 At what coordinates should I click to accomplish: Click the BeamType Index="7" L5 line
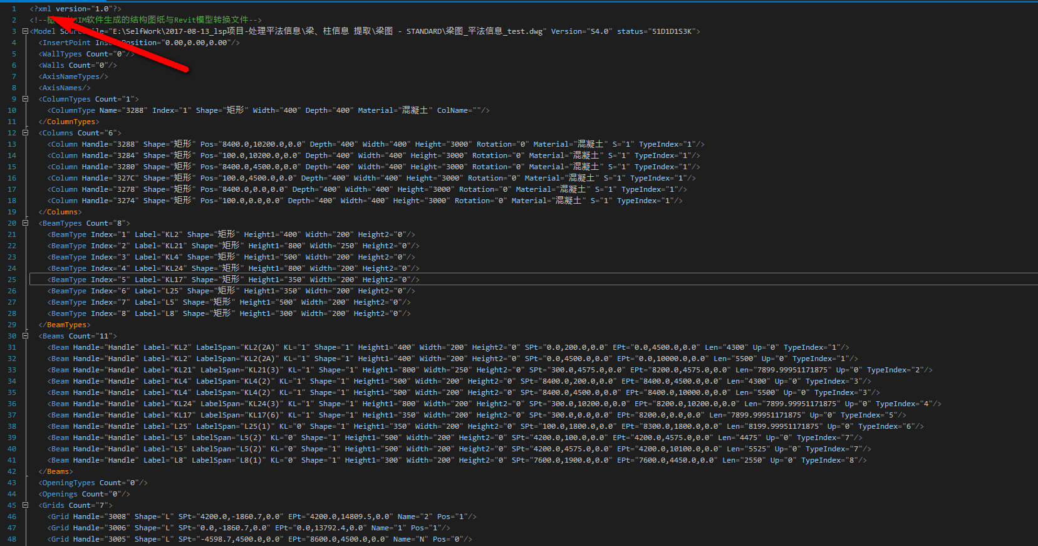(229, 302)
